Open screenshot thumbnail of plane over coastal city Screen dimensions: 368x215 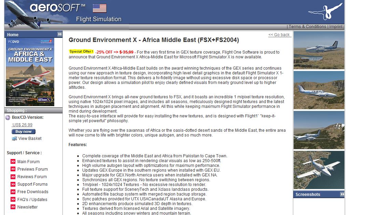coord(319,170)
